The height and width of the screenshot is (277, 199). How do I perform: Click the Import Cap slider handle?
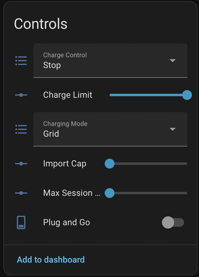110,164
